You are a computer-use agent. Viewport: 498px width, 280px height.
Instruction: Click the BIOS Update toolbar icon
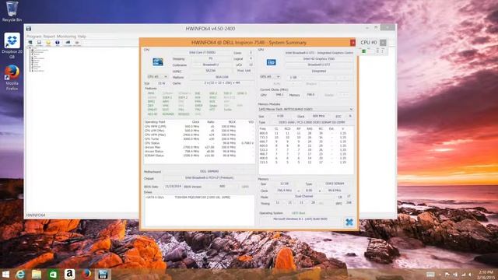(77, 43)
